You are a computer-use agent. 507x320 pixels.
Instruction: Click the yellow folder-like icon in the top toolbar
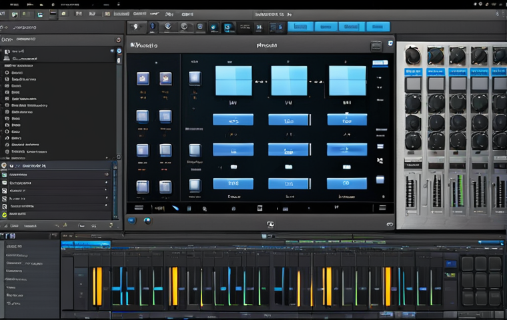click(x=63, y=14)
